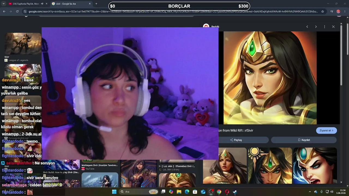The image size is (349, 196).
Task: Bookmark this page with the star icon
Action: pos(323,11)
